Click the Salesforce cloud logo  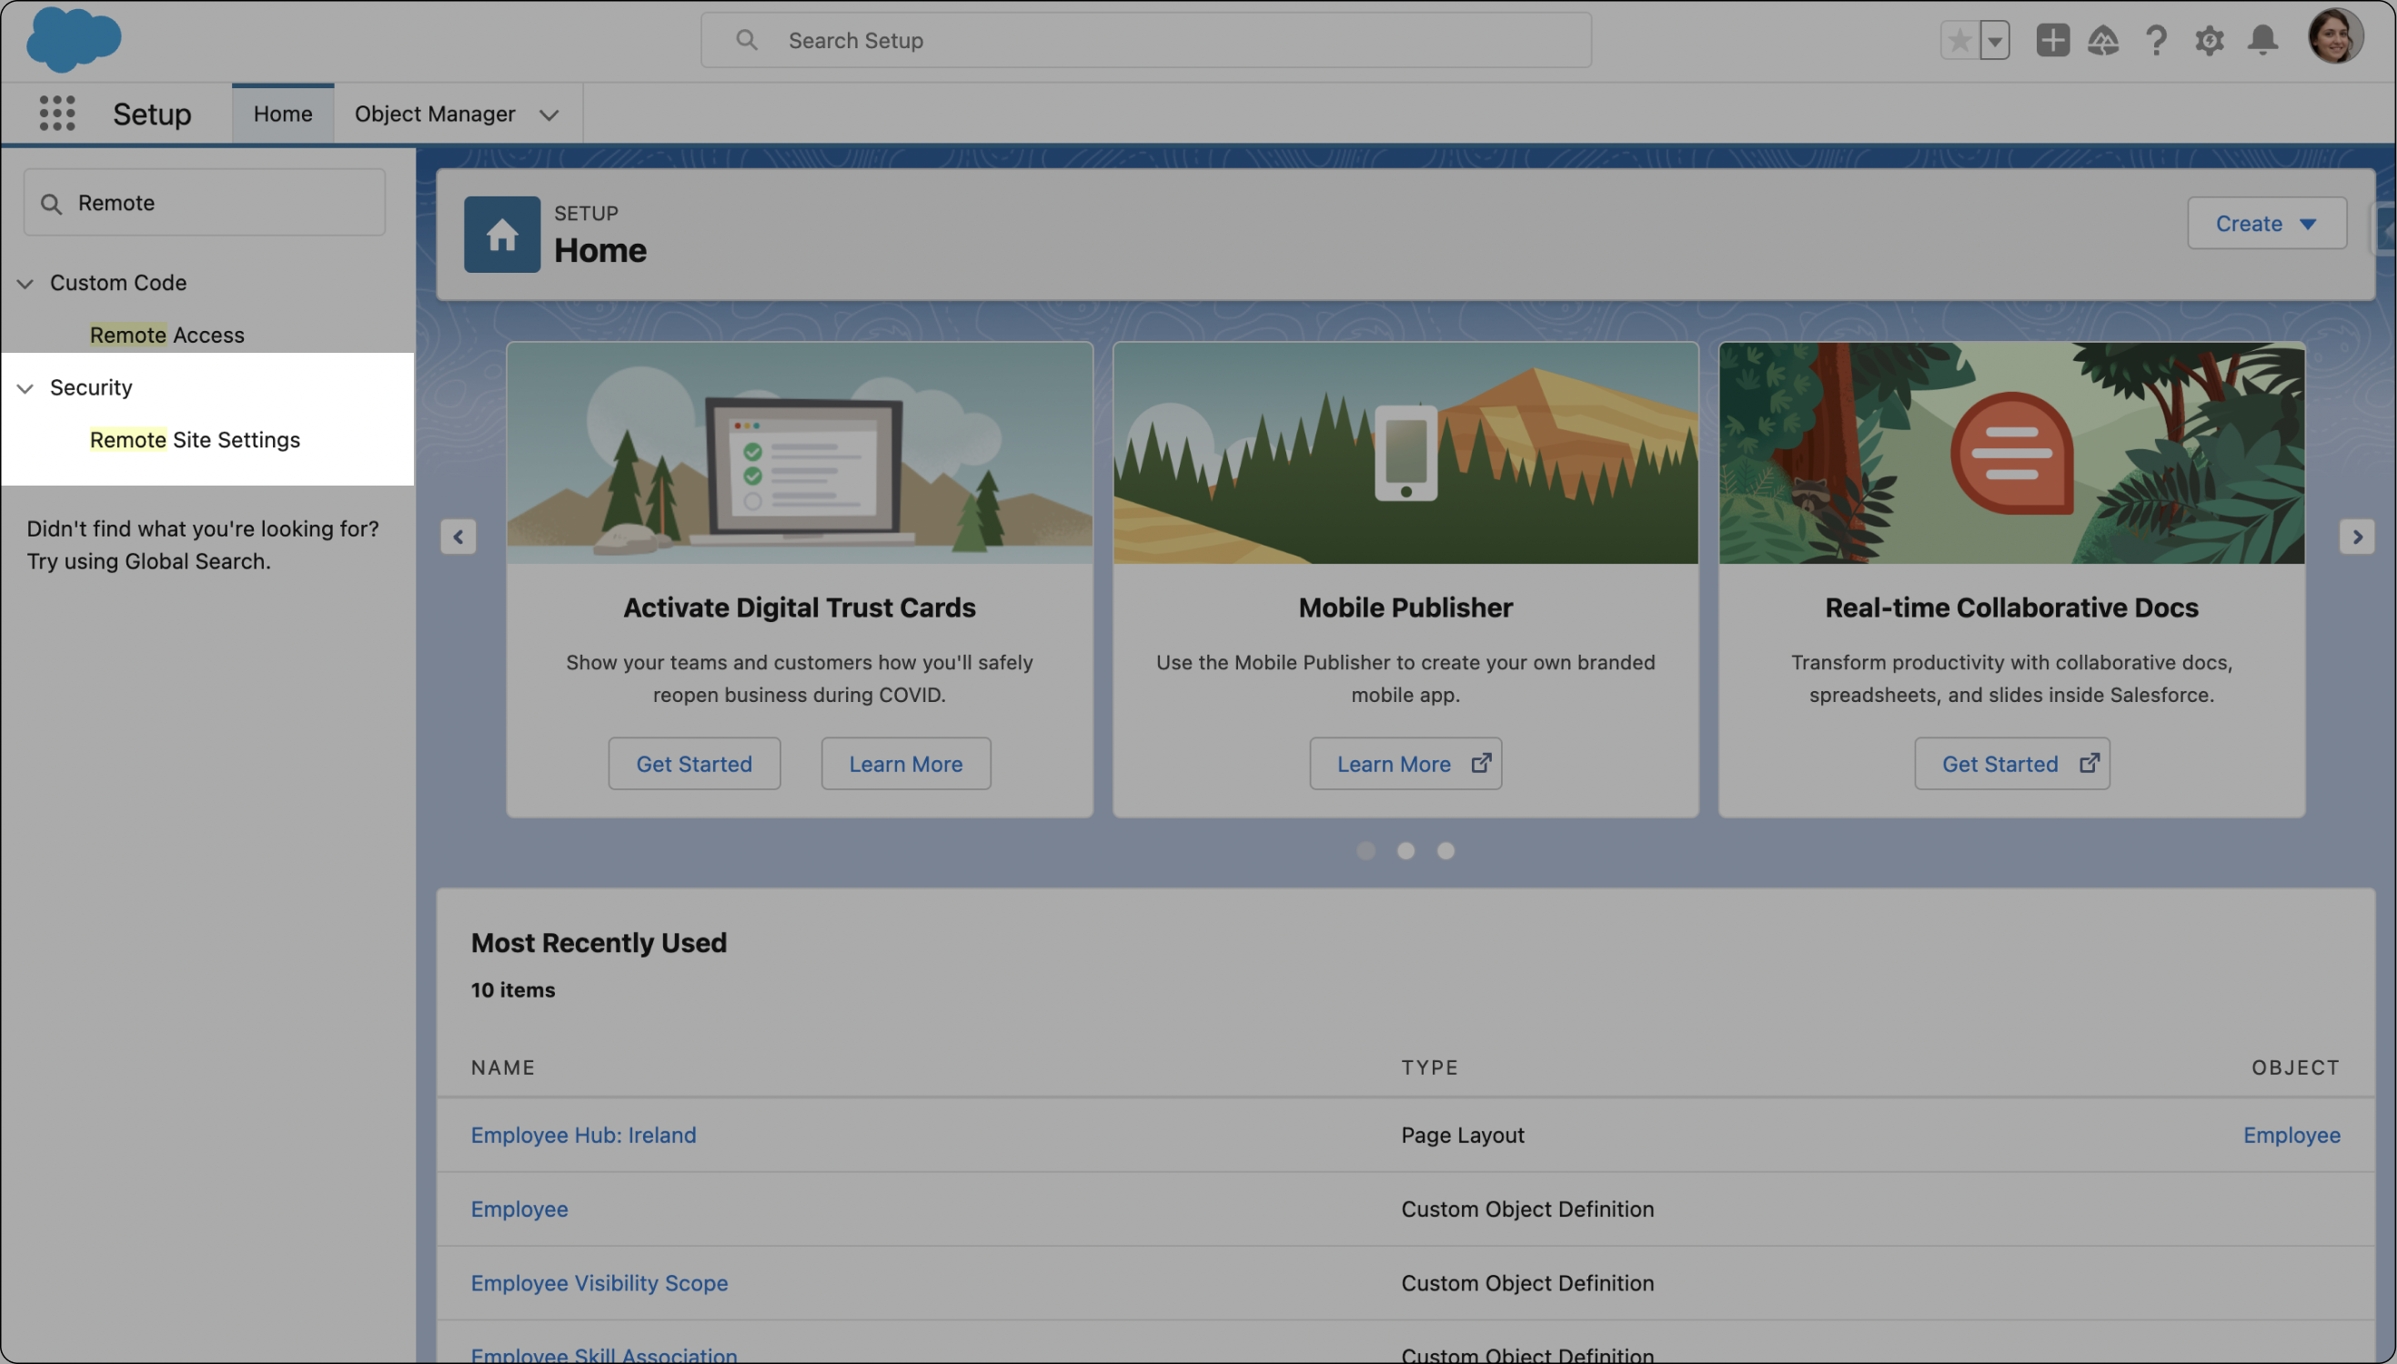pos(73,39)
